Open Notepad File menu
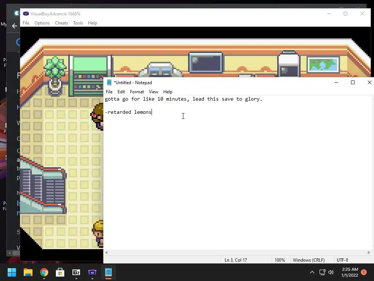Screen dimensions: 374x281 [x=109, y=92]
